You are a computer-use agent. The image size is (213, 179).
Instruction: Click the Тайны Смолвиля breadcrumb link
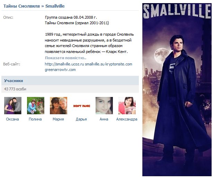tap(21, 6)
